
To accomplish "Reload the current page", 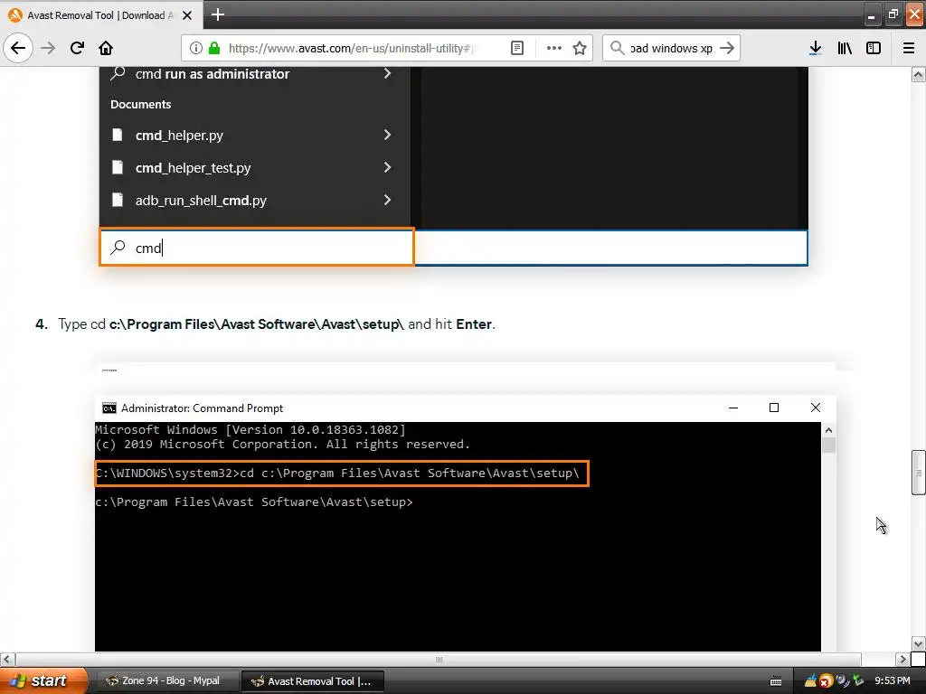I will 77,48.
